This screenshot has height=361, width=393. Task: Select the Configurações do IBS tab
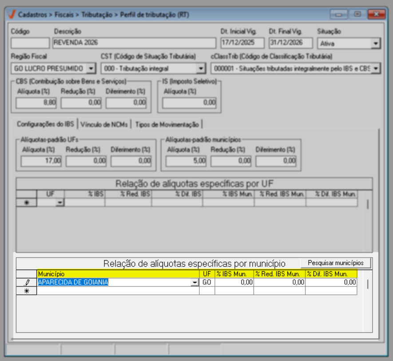(x=45, y=124)
